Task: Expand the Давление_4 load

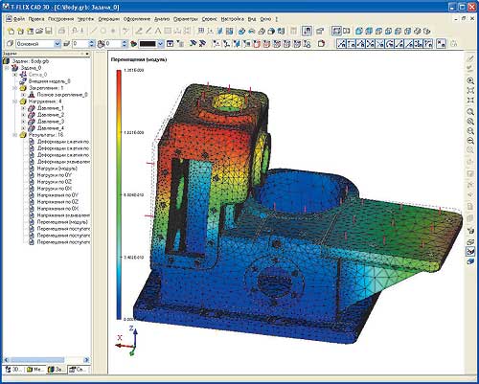Action: (x=23, y=128)
